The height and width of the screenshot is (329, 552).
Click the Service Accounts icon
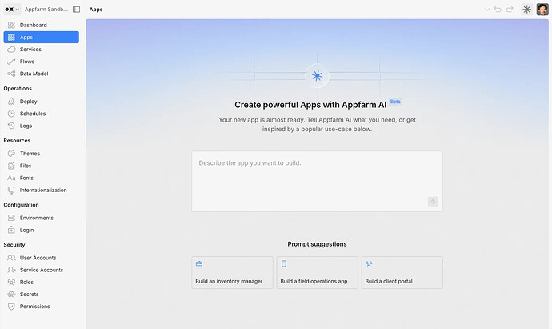coord(11,270)
